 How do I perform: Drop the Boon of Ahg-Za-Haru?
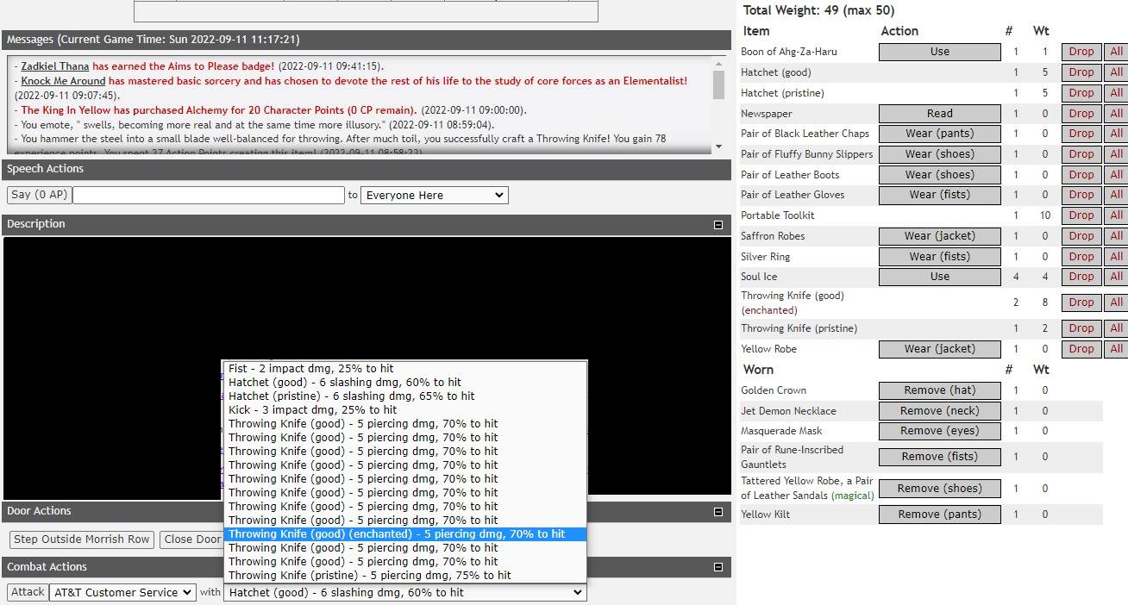pos(1081,52)
